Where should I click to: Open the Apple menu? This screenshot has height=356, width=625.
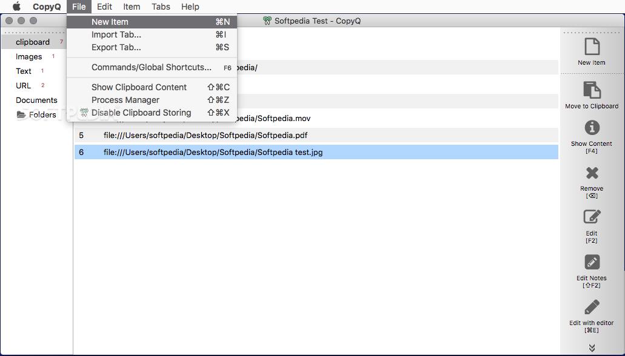tap(16, 7)
